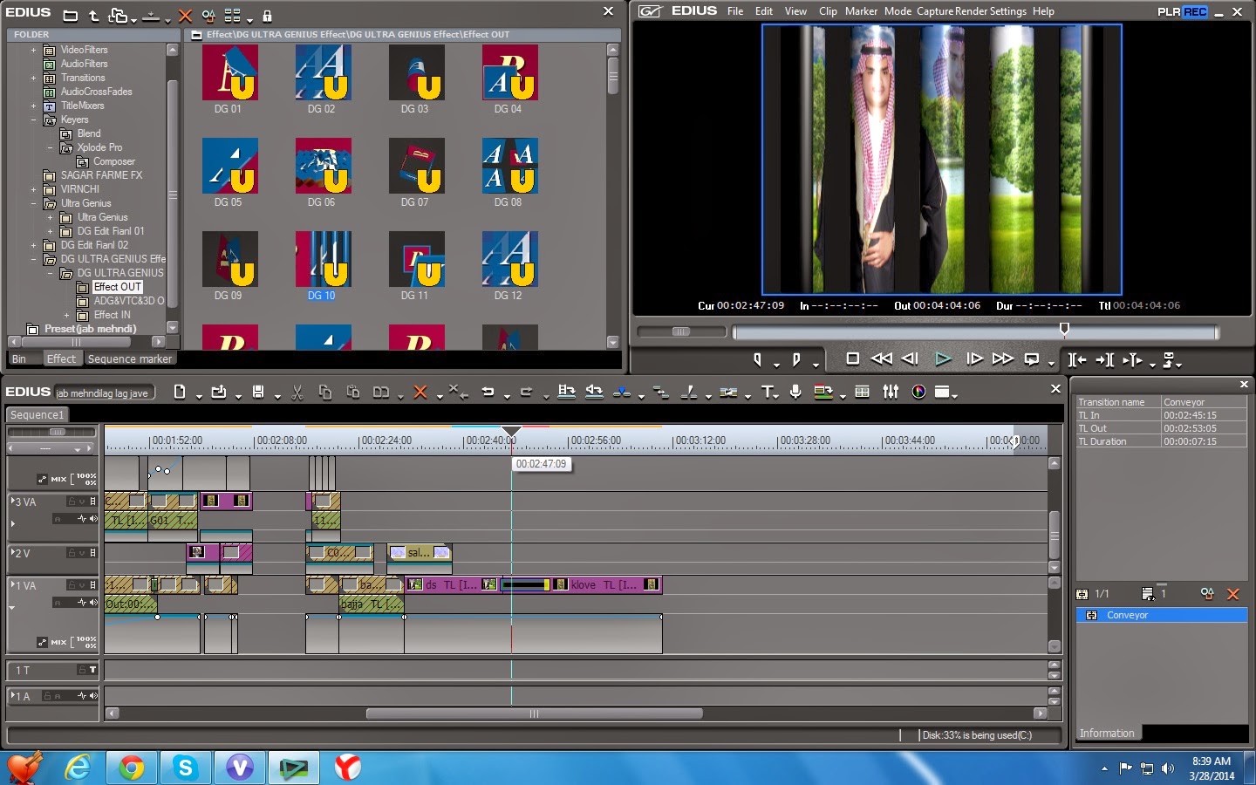Click the Copy icon in timeline toolbar

(x=325, y=392)
